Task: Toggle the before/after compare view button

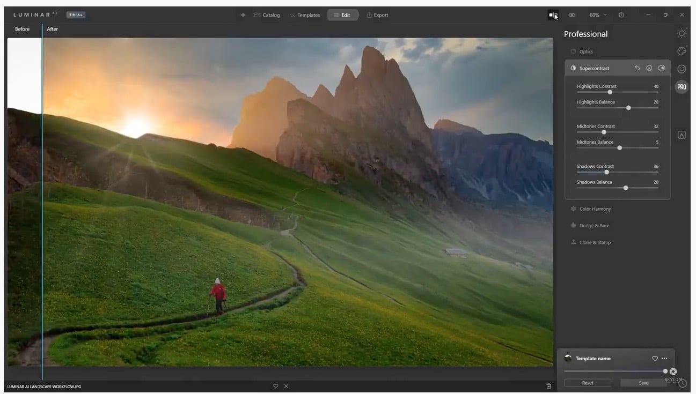Action: (x=552, y=15)
